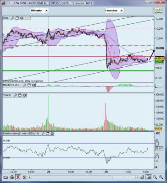The height and width of the screenshot is (183, 167).
Task: Toggle the square S icon in bottom toolbar
Action: pos(24,178)
